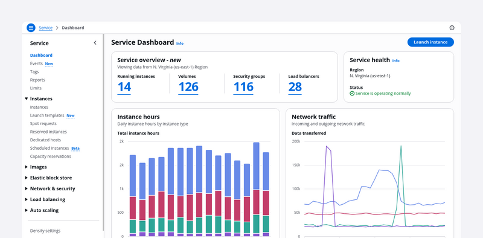Open Spot requests in sidebar
Image resolution: width=483 pixels, height=238 pixels.
(x=43, y=124)
